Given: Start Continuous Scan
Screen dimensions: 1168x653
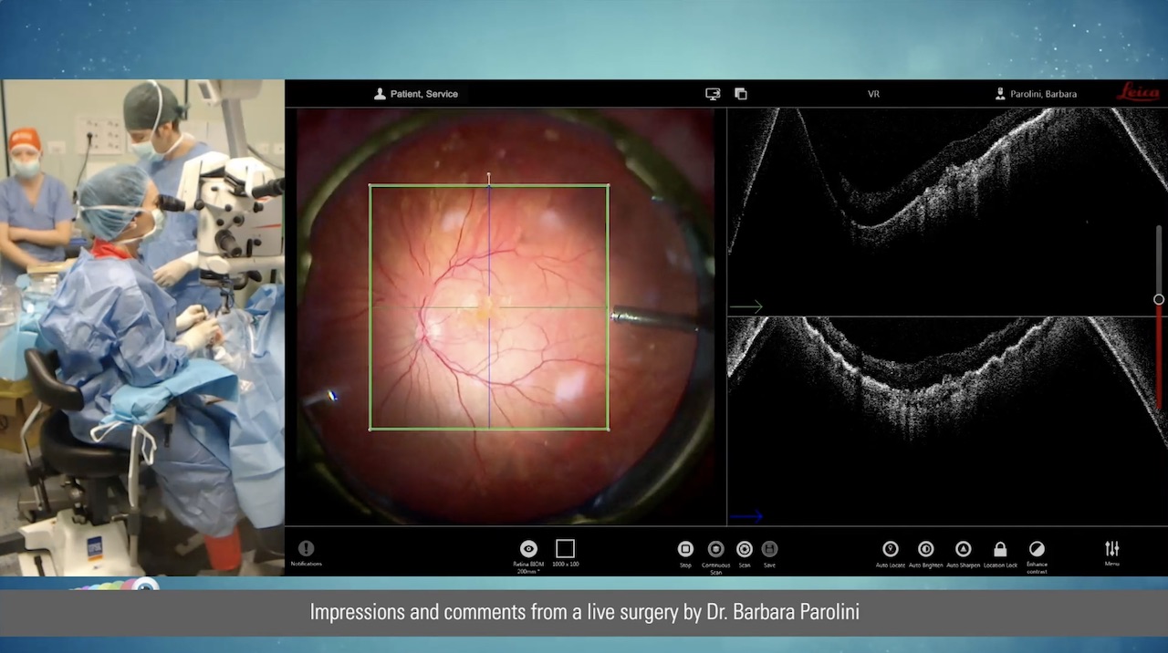Looking at the screenshot, I should pos(716,549).
